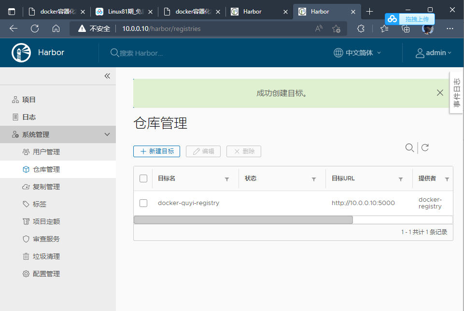Click the http://10.0.0.10:5000 URL cell
This screenshot has width=464, height=311.
click(363, 203)
